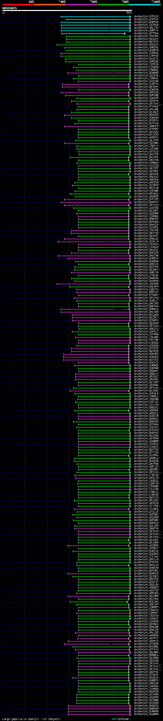Select the label UniRef100_C1MKH8
The width and height of the screenshot is (163, 721).
click(146, 67)
